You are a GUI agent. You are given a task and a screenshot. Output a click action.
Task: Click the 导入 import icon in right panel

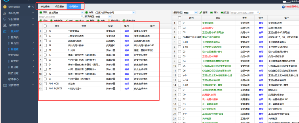point(212,13)
